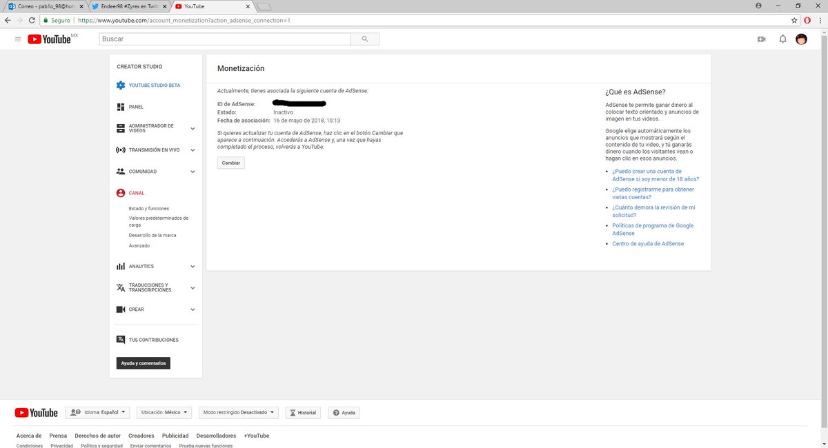Click the Ayuda footer button
Viewport: 828px width, 448px height.
(344, 412)
